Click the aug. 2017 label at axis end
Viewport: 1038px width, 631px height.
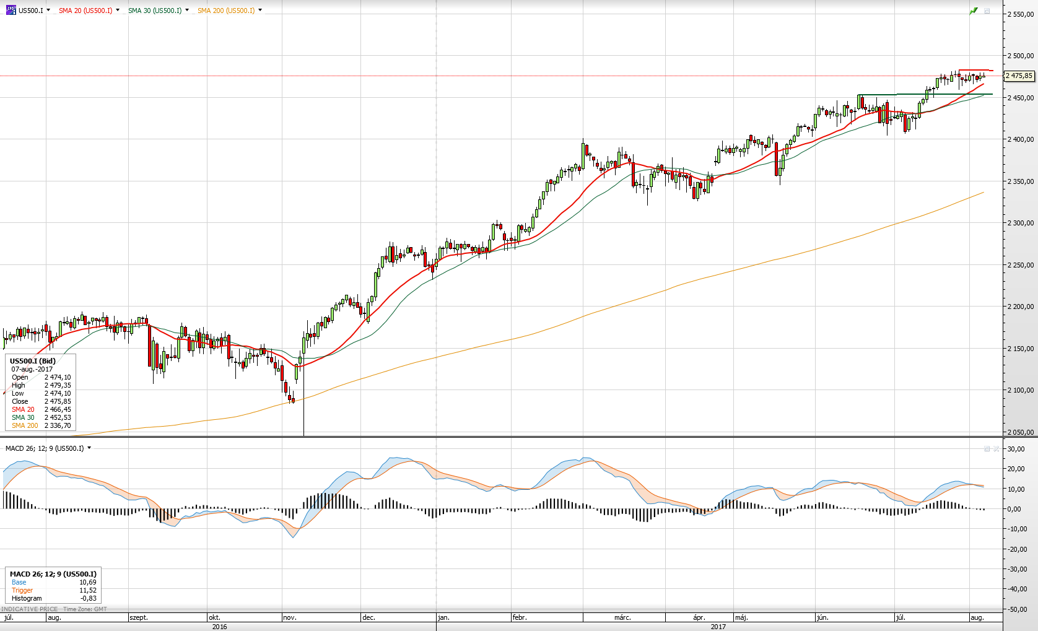pos(977,617)
